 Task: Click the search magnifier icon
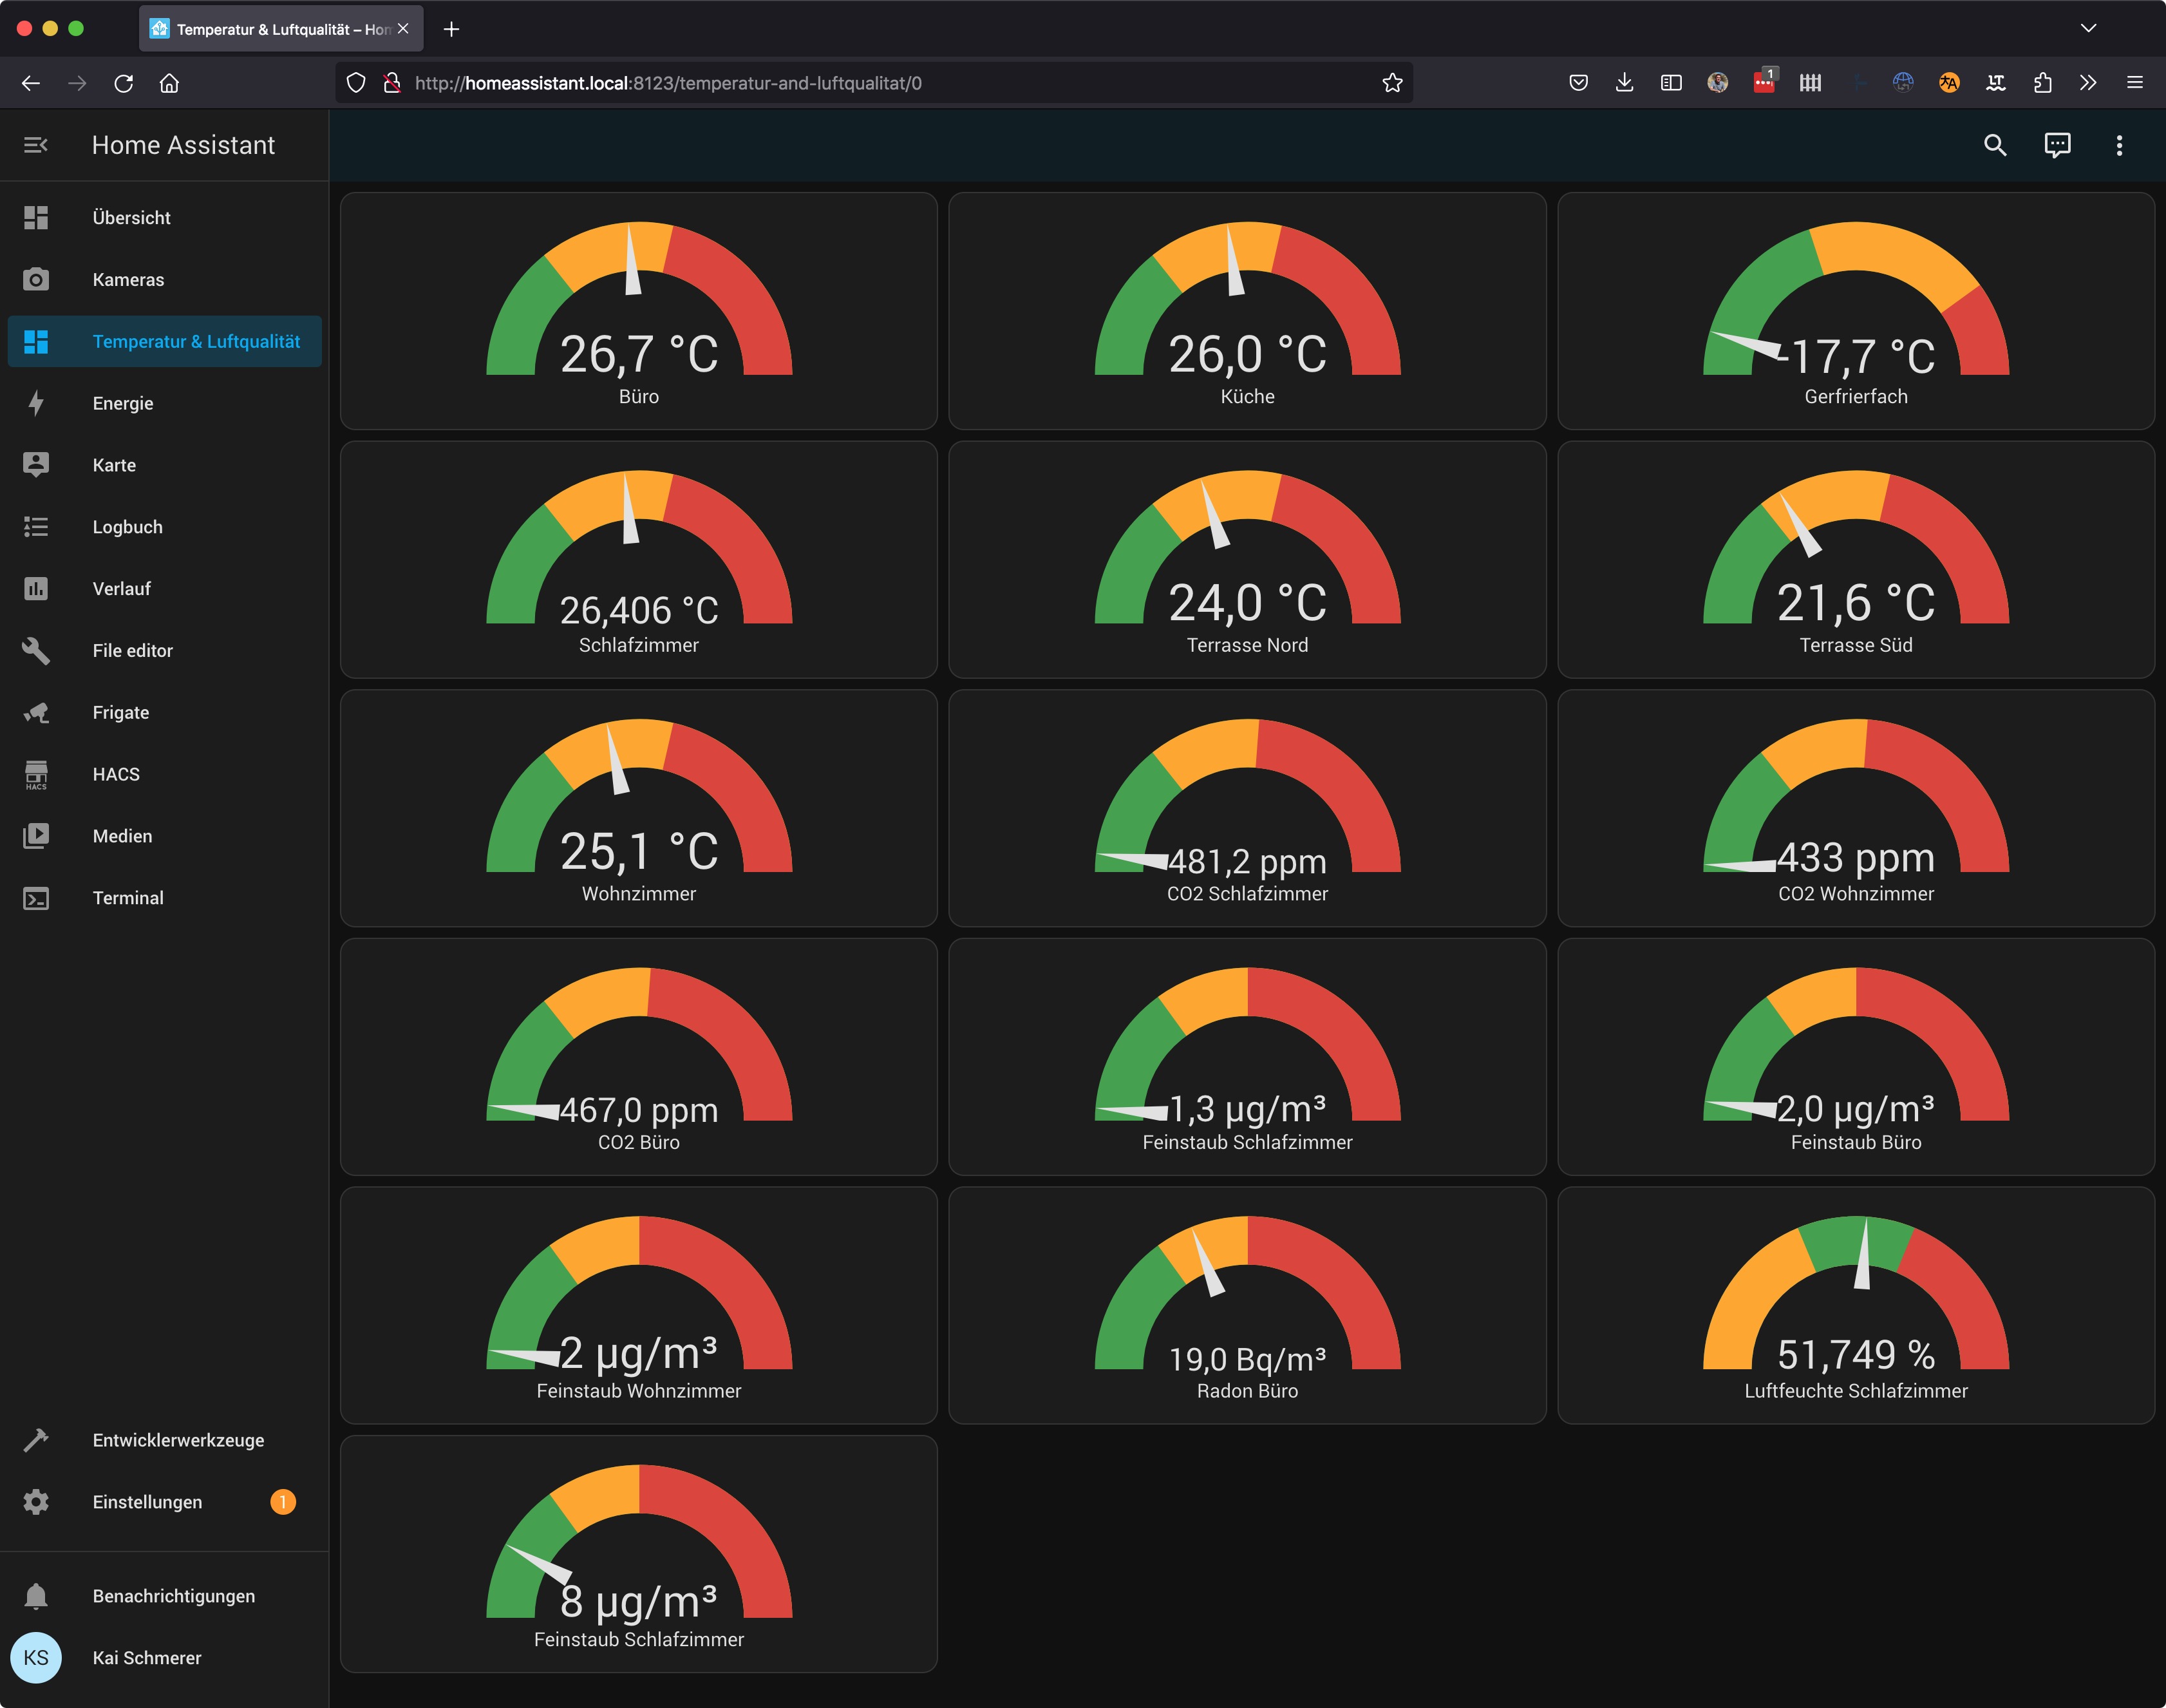click(1994, 145)
